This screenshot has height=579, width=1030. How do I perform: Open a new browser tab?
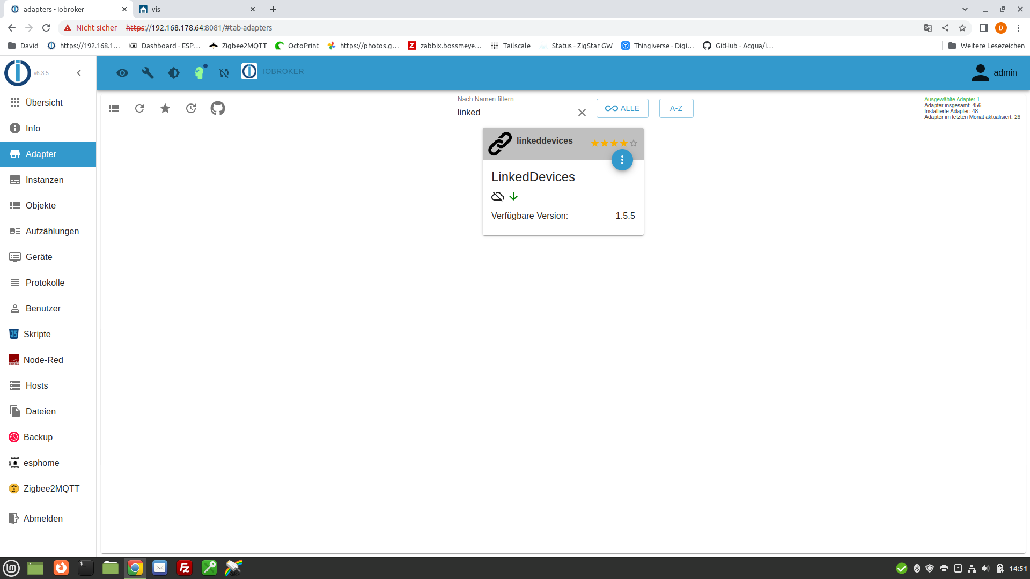[x=273, y=9]
